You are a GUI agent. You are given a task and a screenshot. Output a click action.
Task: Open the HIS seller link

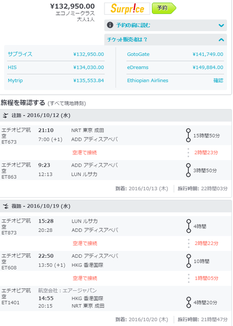pyautogui.click(x=12, y=67)
